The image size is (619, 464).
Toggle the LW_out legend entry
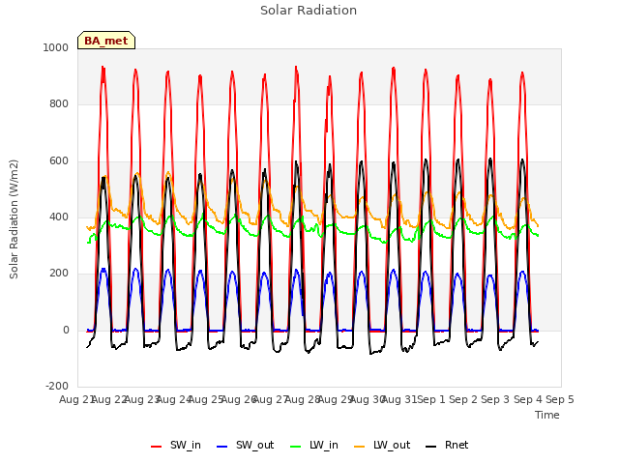tap(382, 445)
